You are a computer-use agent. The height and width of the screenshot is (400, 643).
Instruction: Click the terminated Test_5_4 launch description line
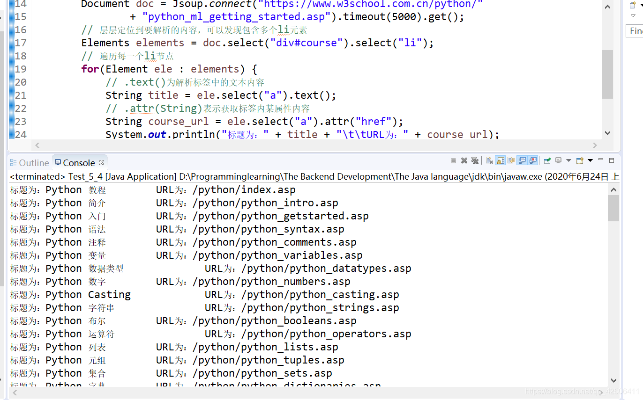(x=314, y=176)
